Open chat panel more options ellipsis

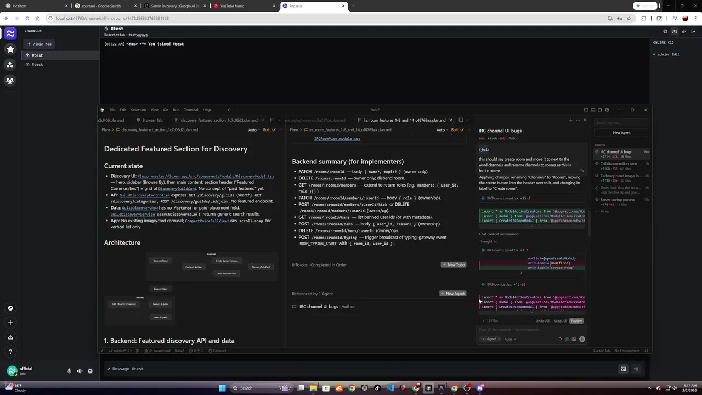click(x=578, y=120)
